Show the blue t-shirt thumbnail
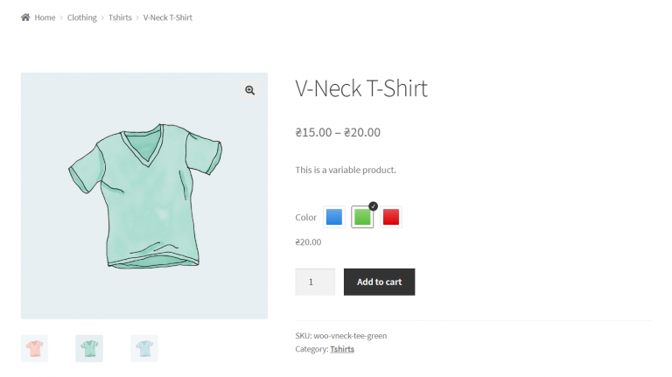 (144, 348)
